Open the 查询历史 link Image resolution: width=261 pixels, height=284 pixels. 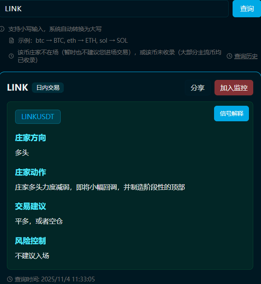click(x=246, y=56)
